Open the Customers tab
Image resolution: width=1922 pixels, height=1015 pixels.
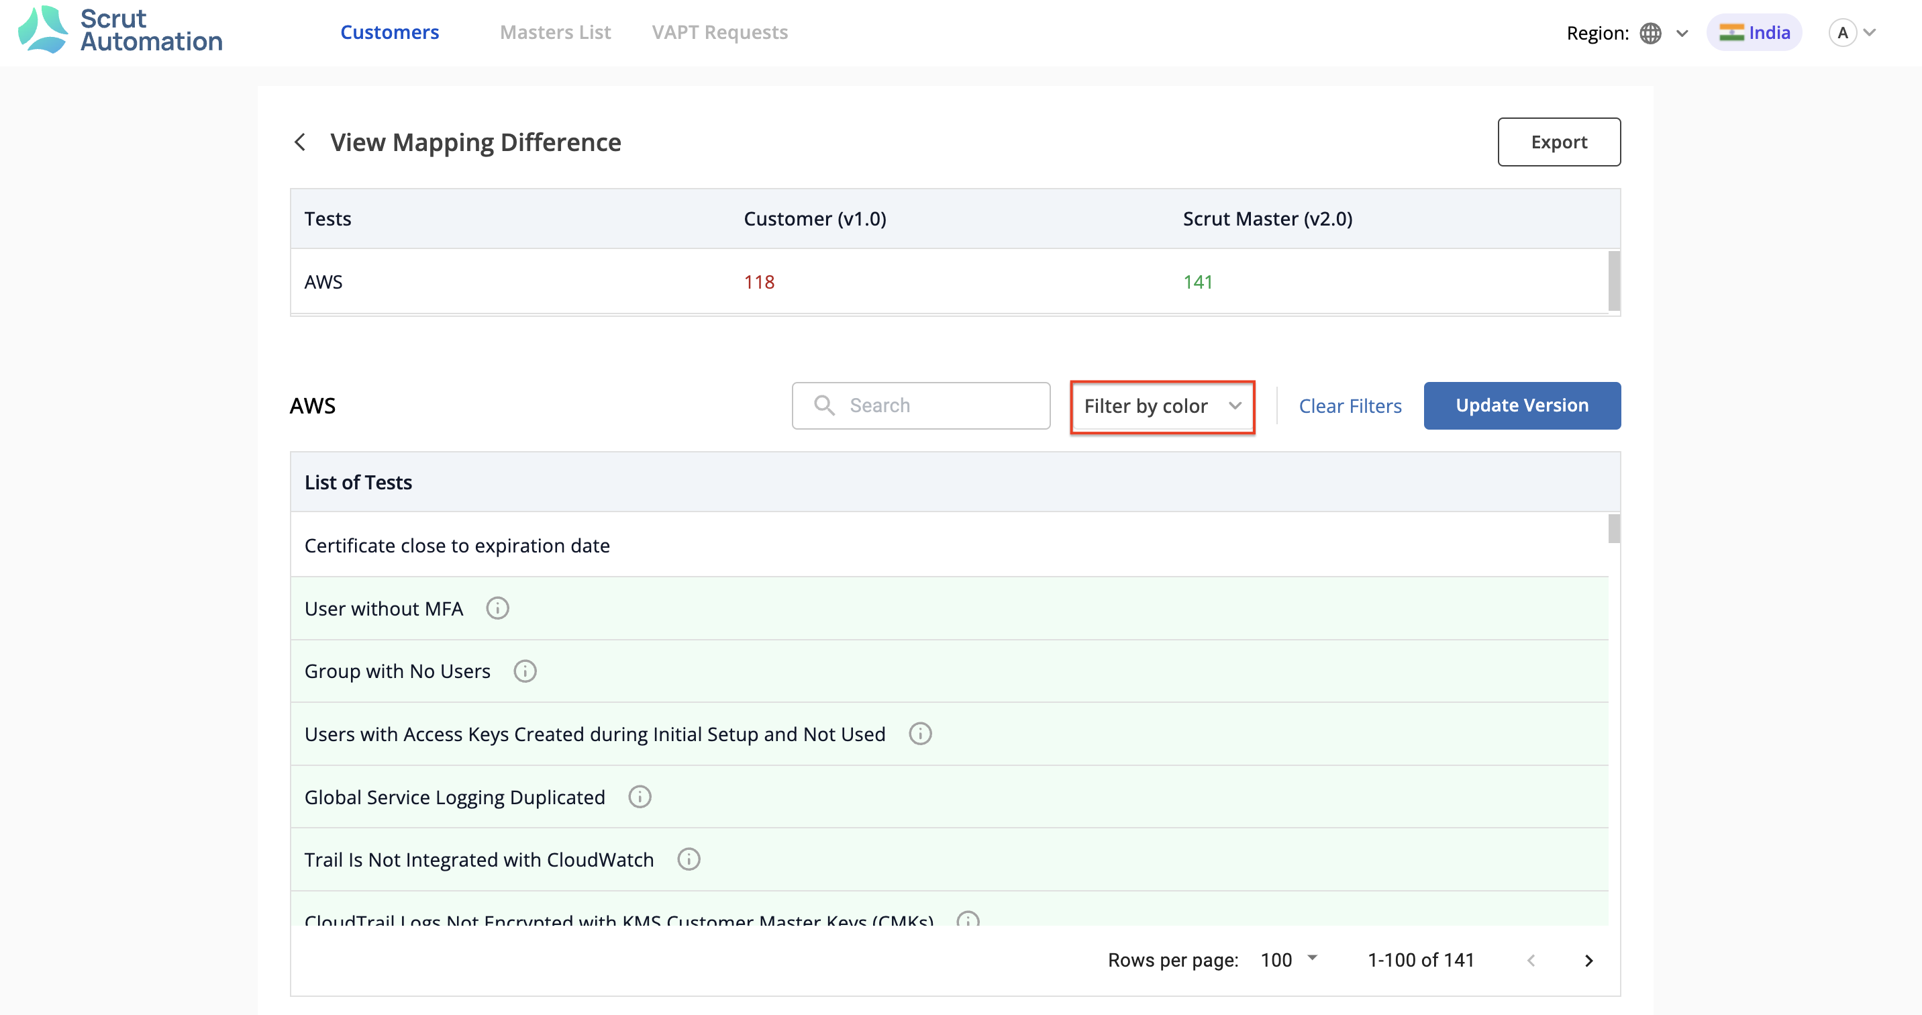click(389, 32)
